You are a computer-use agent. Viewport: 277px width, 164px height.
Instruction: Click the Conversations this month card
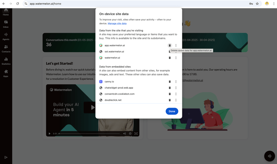point(69,43)
